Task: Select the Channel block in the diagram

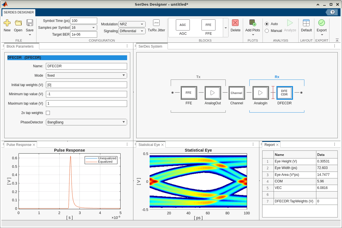Action: tap(236, 93)
